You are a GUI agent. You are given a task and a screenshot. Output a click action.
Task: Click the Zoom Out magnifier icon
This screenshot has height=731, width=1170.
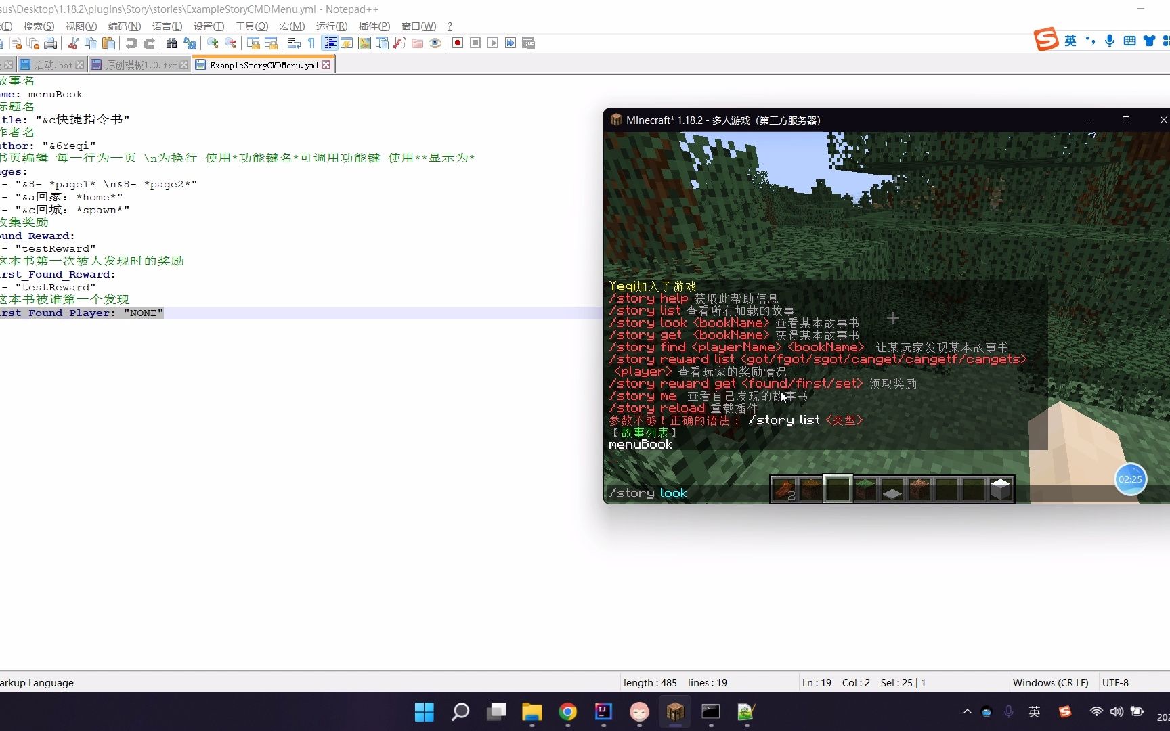(230, 43)
